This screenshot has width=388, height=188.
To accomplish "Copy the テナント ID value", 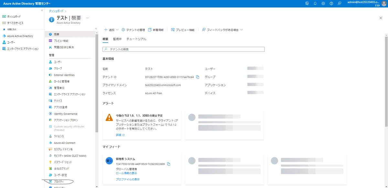I will (198, 77).
